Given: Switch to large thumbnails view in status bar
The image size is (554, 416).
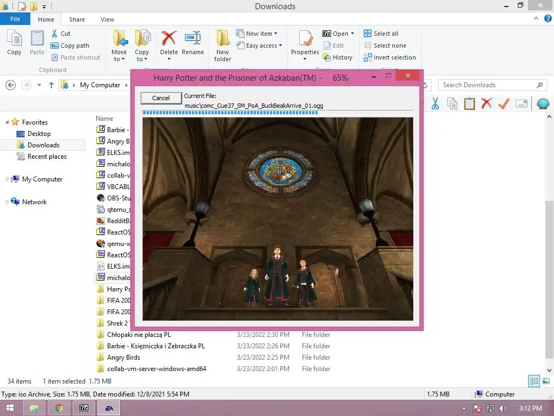Looking at the screenshot, I should (x=546, y=381).
